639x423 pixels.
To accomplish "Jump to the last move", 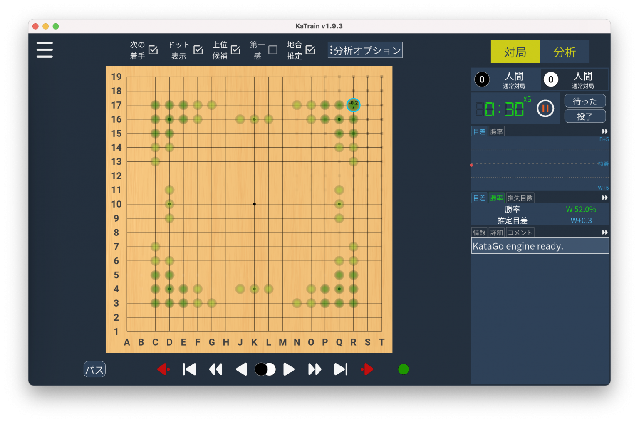I will coord(340,369).
